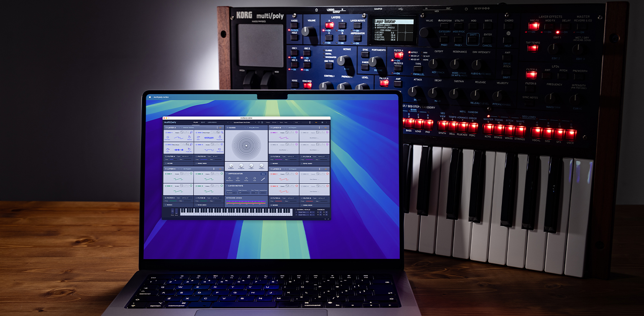Click the Arpeggiator staircase pattern icon
The width and height of the screenshot is (644, 316).
[263, 179]
